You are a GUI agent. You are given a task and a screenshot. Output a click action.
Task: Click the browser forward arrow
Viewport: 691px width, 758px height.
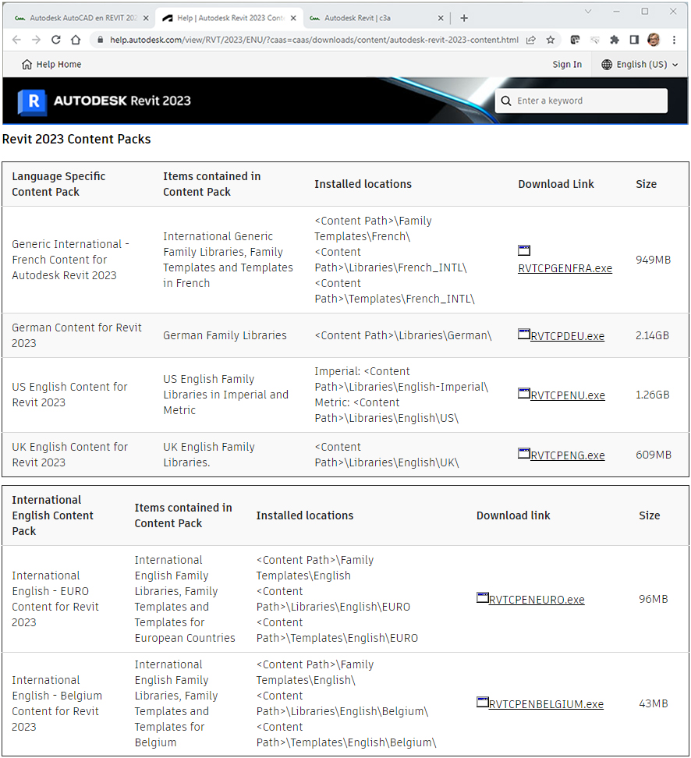coord(37,40)
